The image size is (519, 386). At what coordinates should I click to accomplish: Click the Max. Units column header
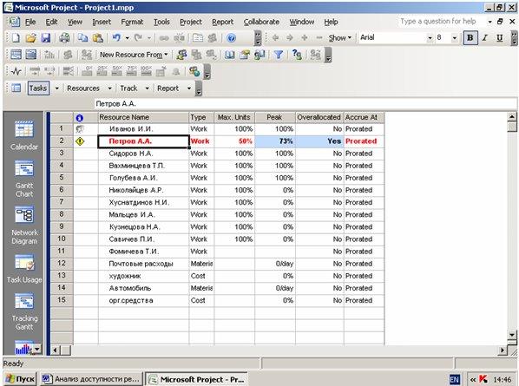(234, 117)
